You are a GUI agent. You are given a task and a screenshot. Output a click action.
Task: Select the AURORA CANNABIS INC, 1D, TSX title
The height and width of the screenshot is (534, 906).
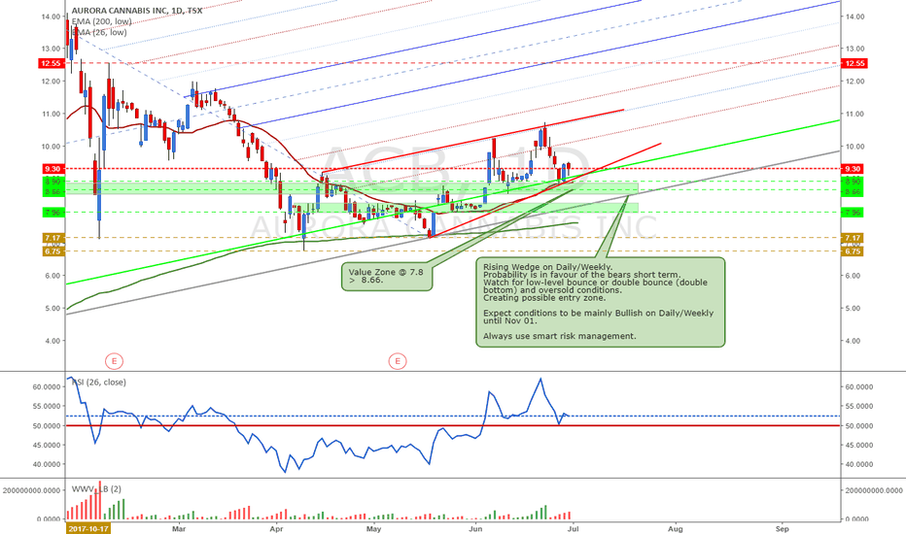pyautogui.click(x=136, y=11)
